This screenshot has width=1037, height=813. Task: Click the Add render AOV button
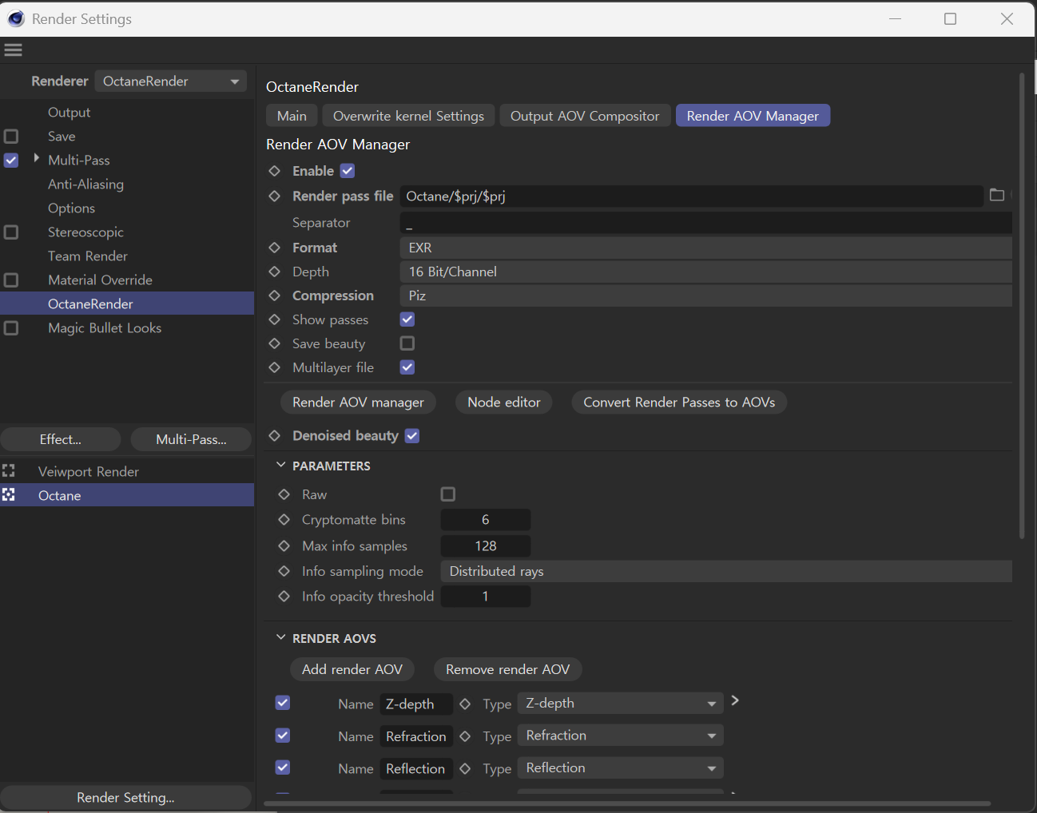[352, 669]
